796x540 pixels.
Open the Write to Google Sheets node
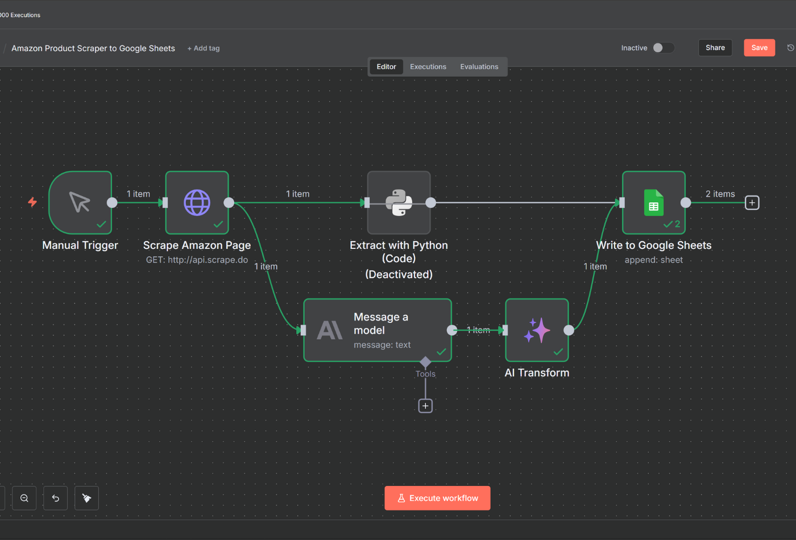point(653,202)
